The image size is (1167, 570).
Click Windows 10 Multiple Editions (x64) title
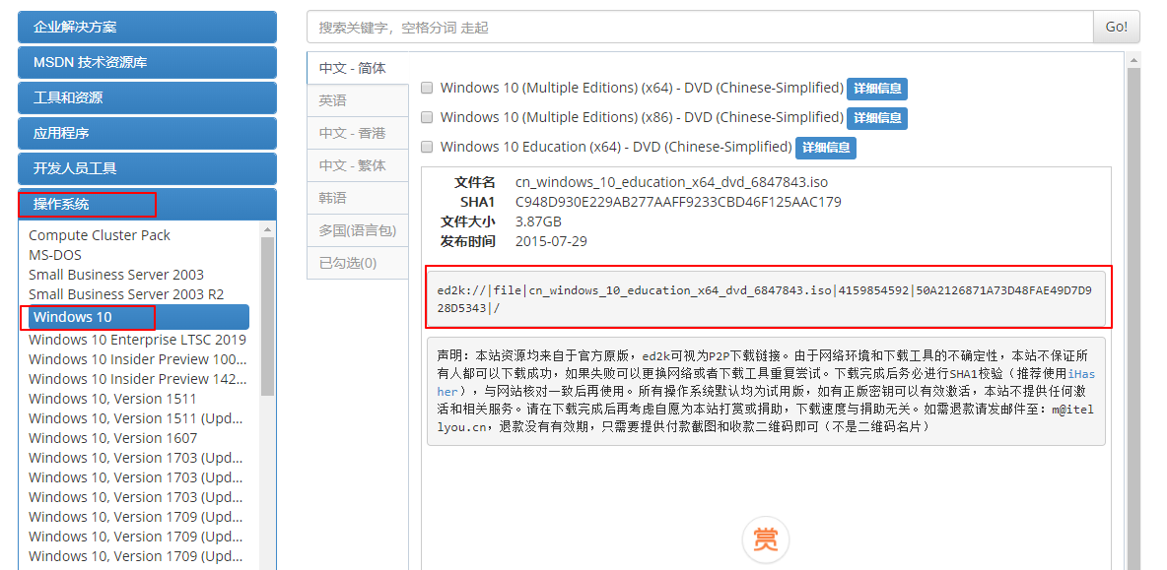[x=642, y=88]
